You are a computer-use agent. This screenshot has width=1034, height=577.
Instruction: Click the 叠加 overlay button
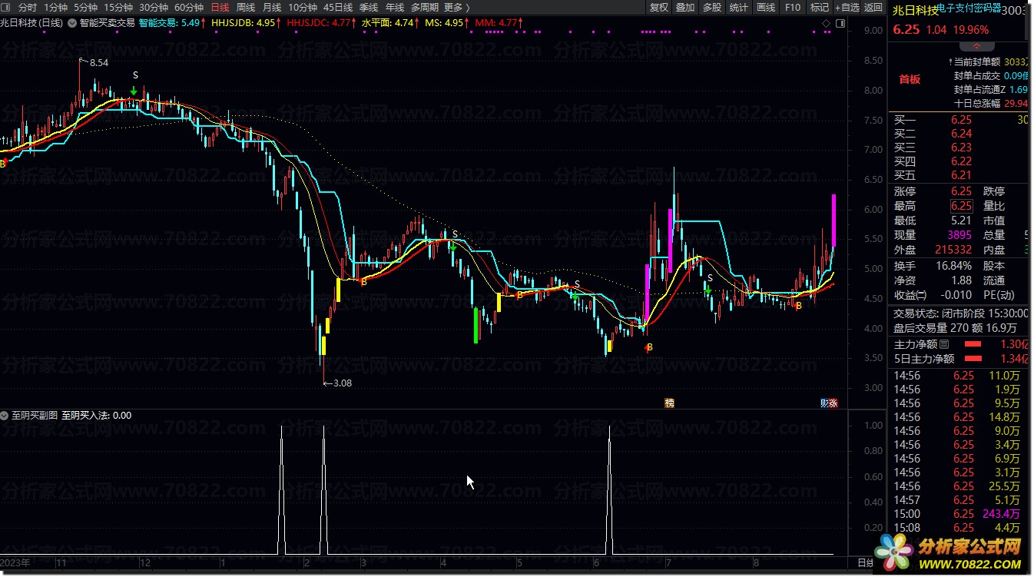pos(685,7)
